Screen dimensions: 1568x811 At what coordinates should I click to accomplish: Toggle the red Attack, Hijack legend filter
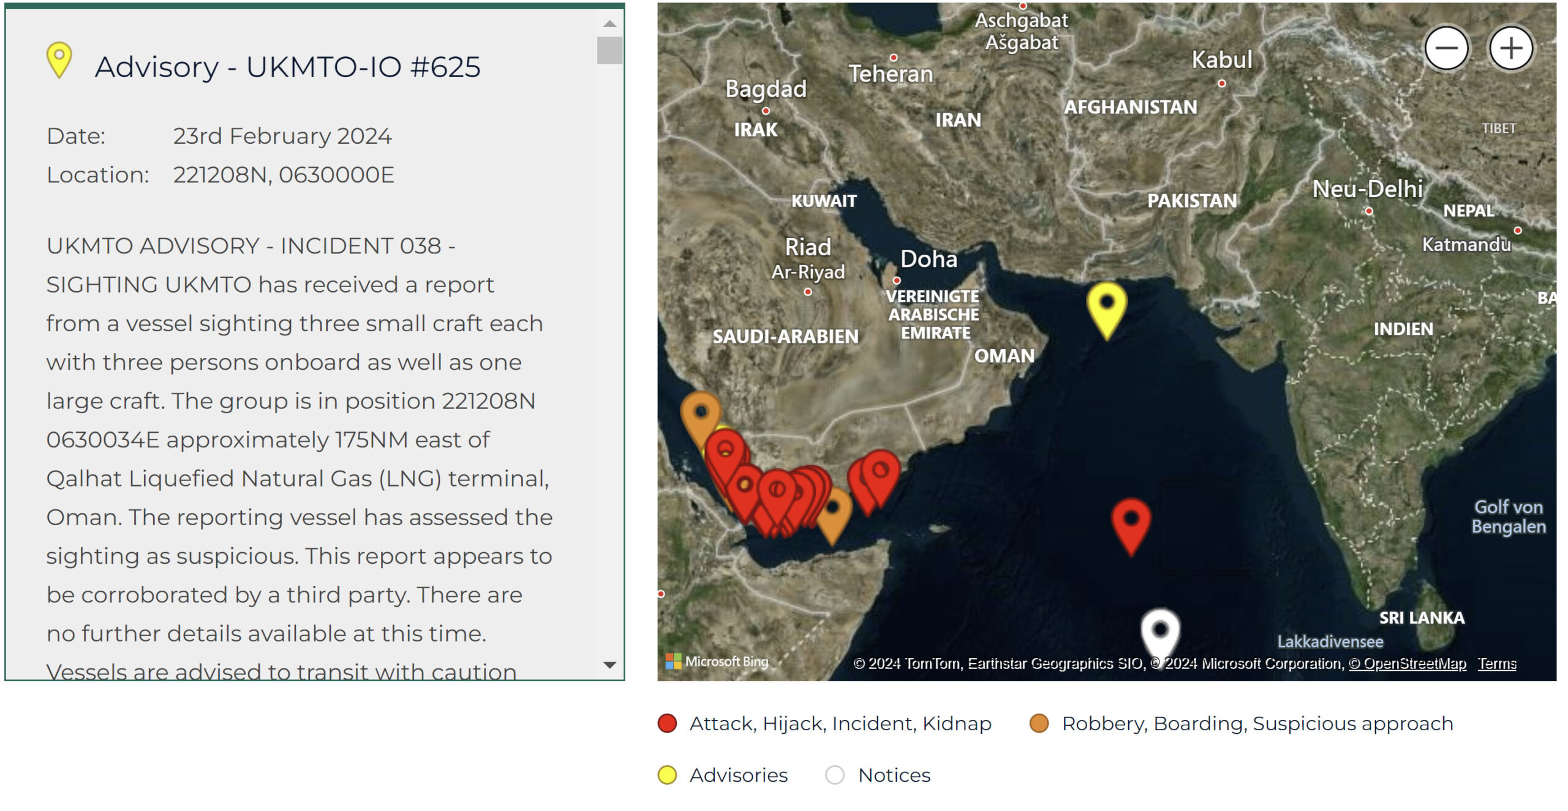tap(667, 723)
